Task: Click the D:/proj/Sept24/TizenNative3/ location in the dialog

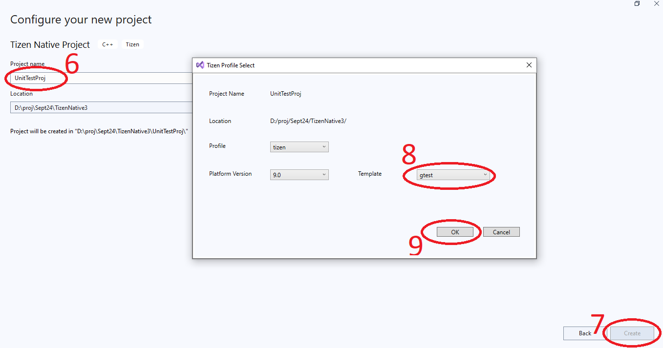Action: coord(308,121)
